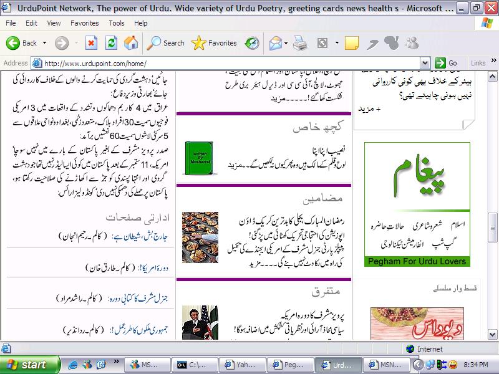The width and height of the screenshot is (499, 374).
Task: Click the vertical scrollbar thumb
Action: pyautogui.click(x=492, y=228)
